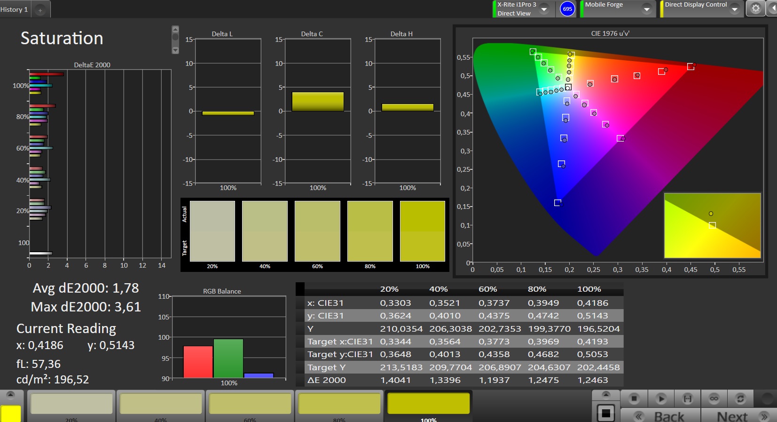Expand the X-Rite i1Pro 3 meter dropdown
Screen dimensions: 777x422
point(544,9)
